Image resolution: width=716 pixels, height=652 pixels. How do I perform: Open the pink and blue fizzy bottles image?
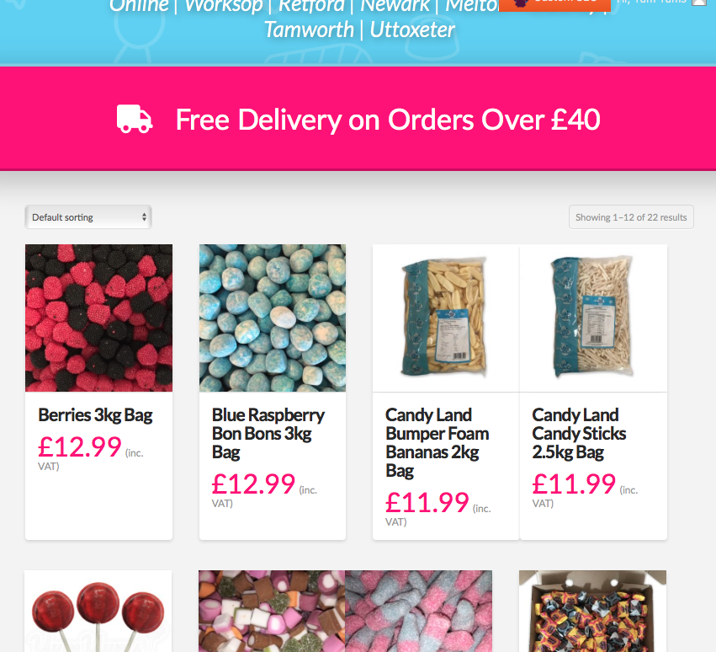419,611
